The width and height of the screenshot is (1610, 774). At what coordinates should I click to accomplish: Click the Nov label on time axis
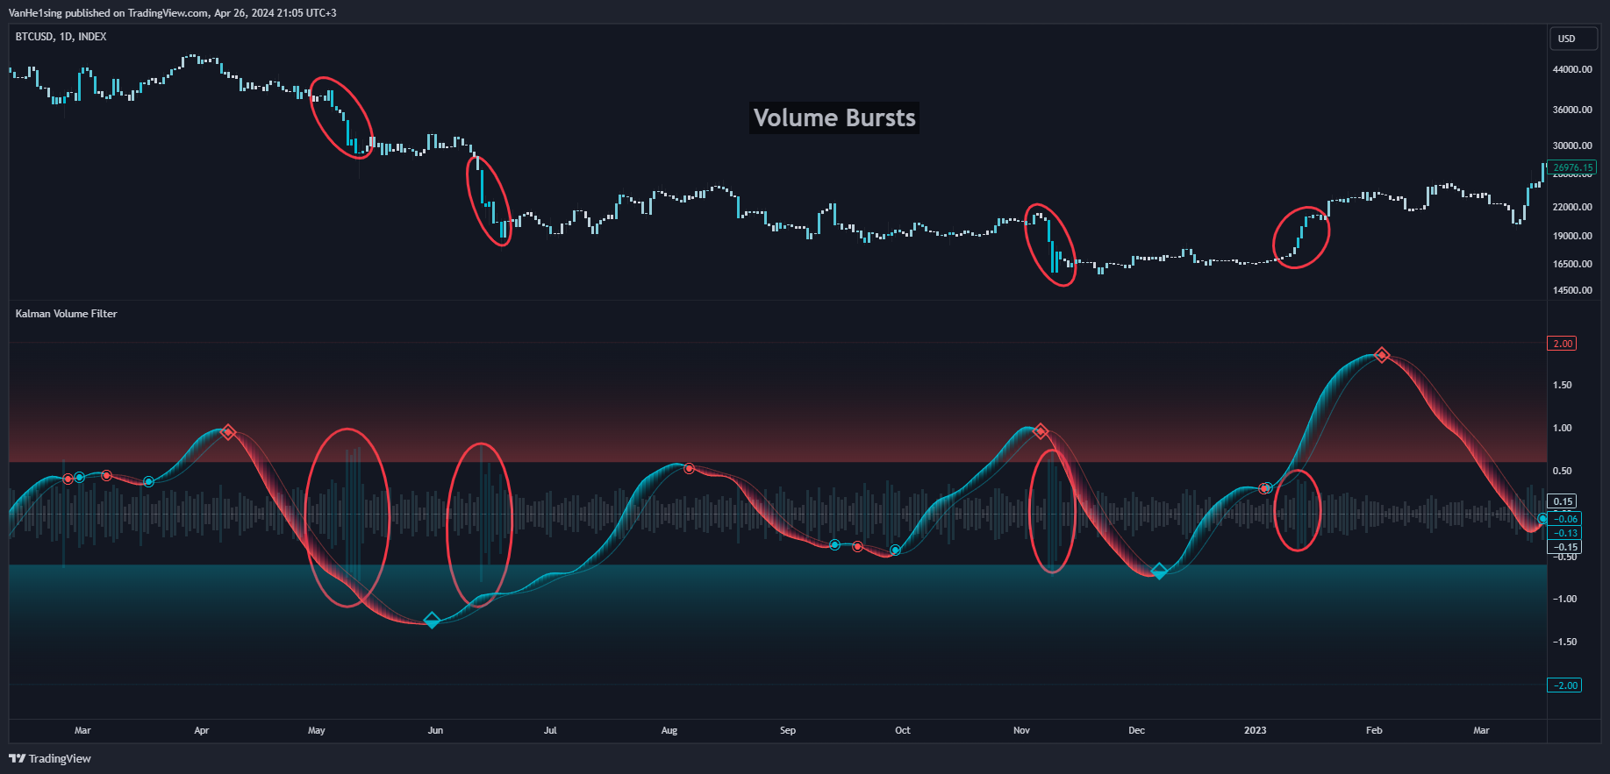point(1022,730)
